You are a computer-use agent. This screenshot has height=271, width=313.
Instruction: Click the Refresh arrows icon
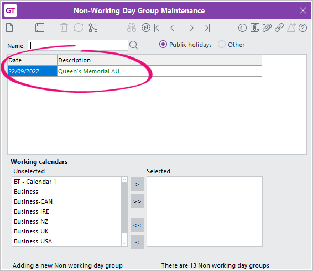[79, 28]
